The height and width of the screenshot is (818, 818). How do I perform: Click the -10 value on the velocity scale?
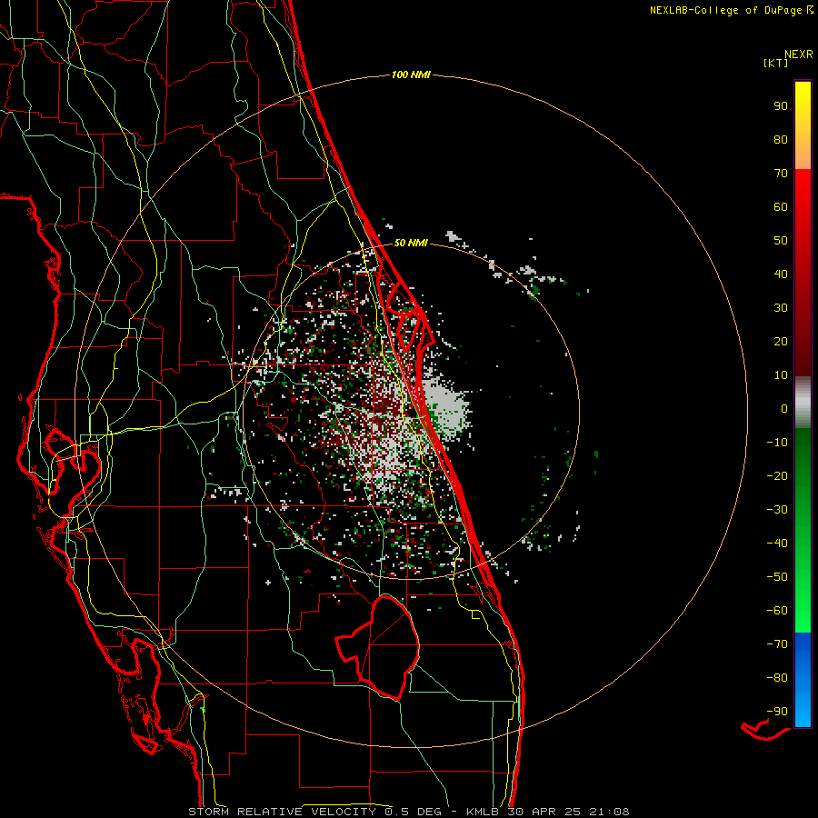777,443
